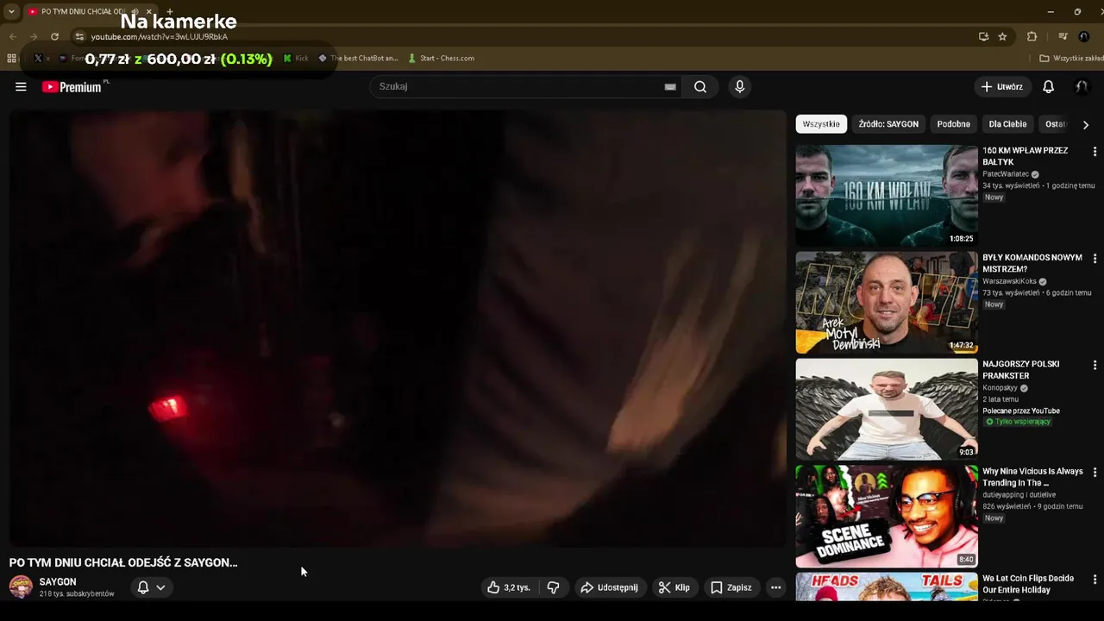Open options for 160 KM WPŁAW video
This screenshot has width=1104, height=621.
coord(1095,152)
